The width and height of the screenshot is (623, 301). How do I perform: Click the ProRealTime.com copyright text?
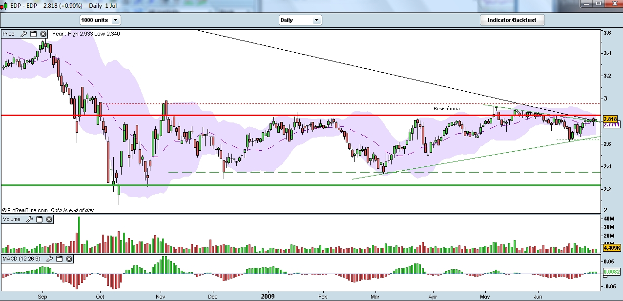point(25,210)
